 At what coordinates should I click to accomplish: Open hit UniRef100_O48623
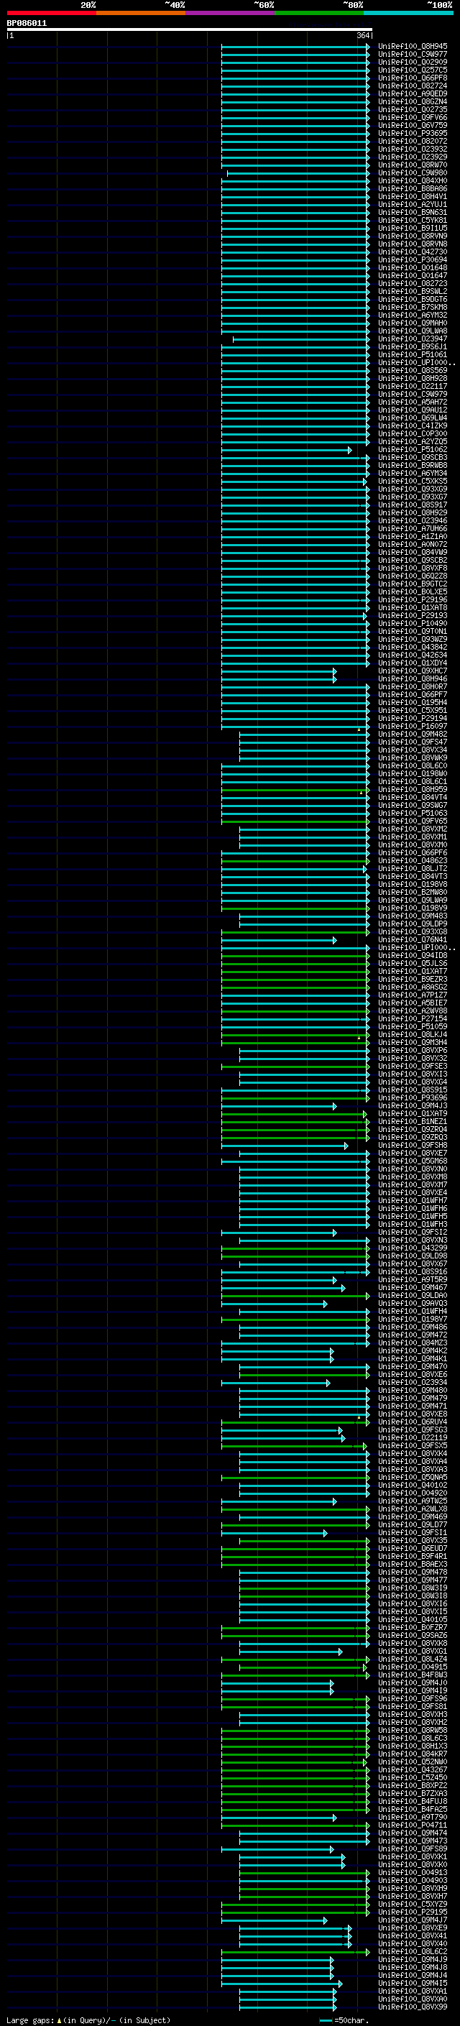tap(413, 860)
